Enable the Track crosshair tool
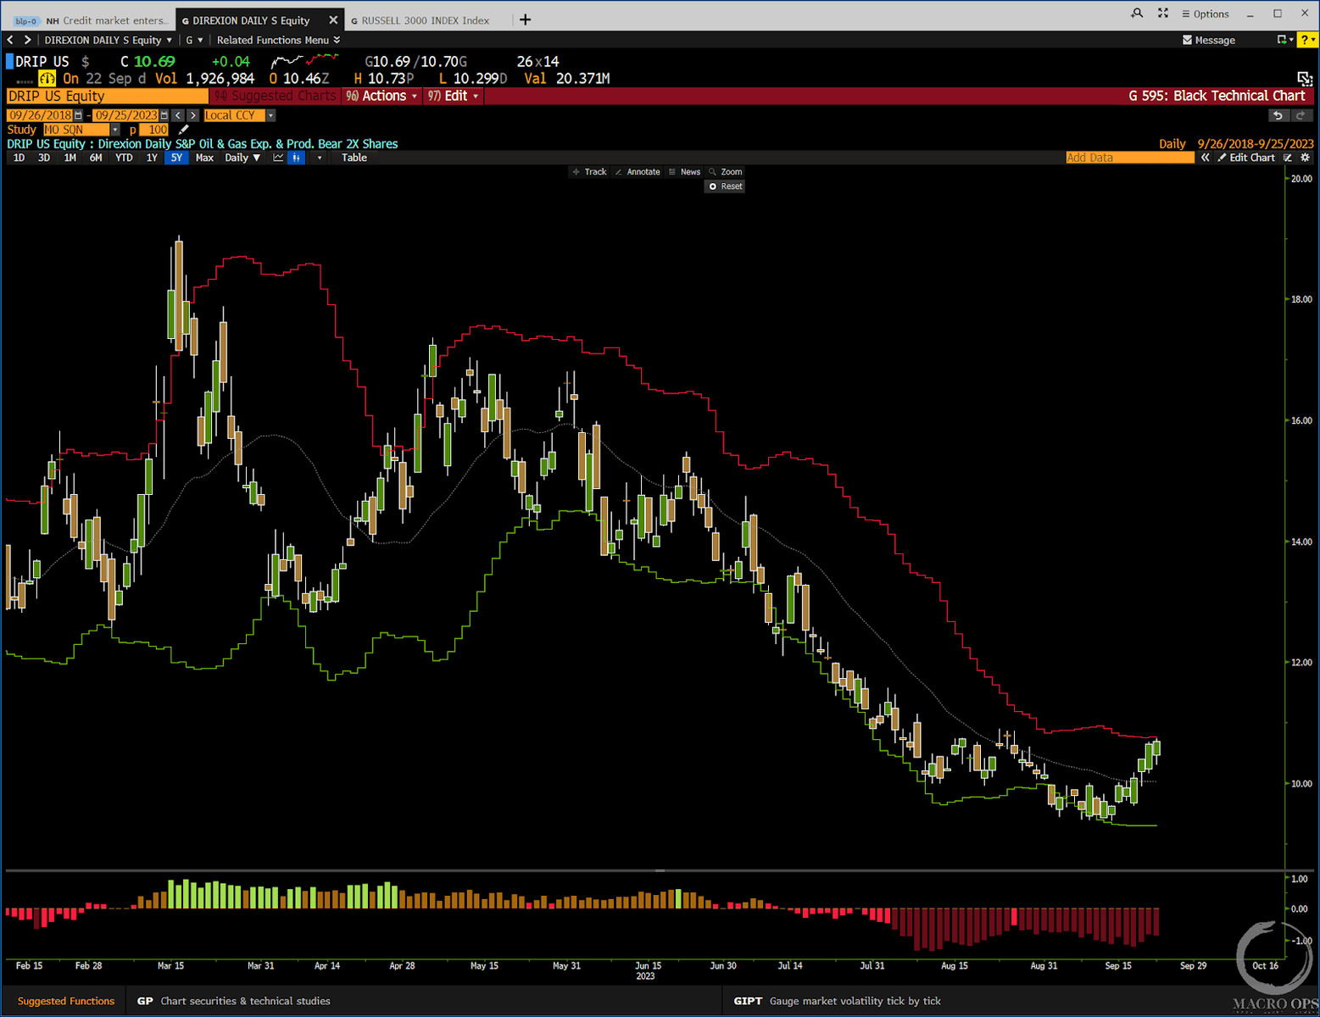The width and height of the screenshot is (1320, 1017). point(590,172)
